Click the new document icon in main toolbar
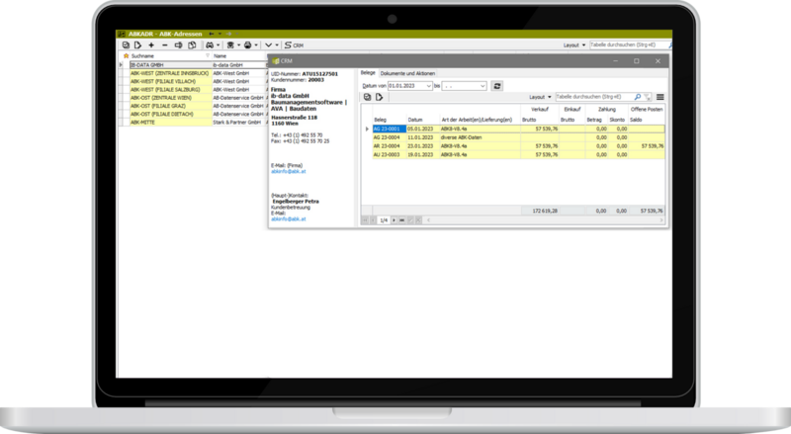This screenshot has height=434, width=791. click(x=137, y=45)
